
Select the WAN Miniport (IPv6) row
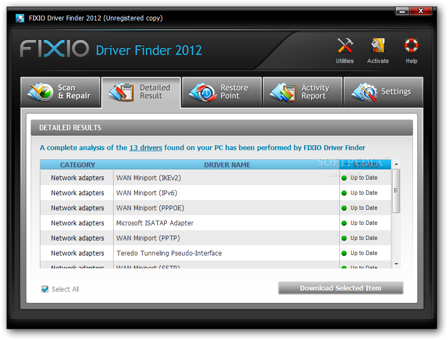(x=216, y=193)
